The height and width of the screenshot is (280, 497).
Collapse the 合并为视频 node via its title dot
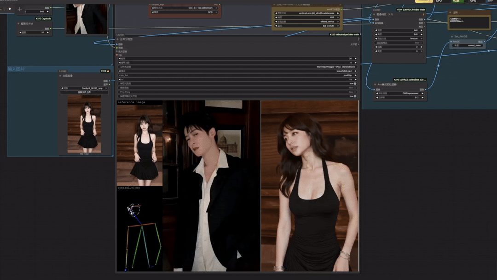118,39
